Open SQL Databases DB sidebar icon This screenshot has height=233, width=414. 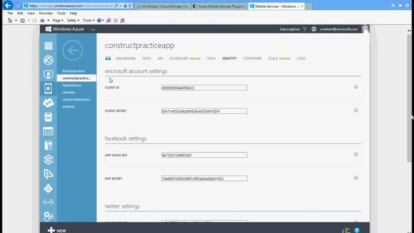click(49, 117)
